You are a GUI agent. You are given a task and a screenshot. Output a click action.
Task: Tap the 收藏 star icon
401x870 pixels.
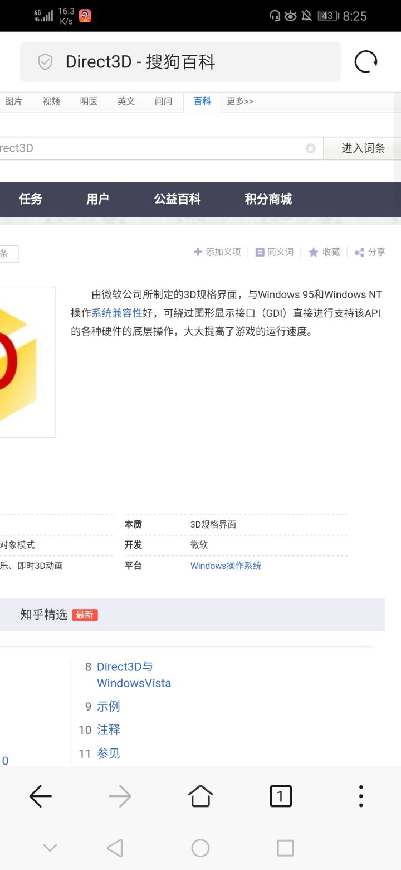click(314, 252)
